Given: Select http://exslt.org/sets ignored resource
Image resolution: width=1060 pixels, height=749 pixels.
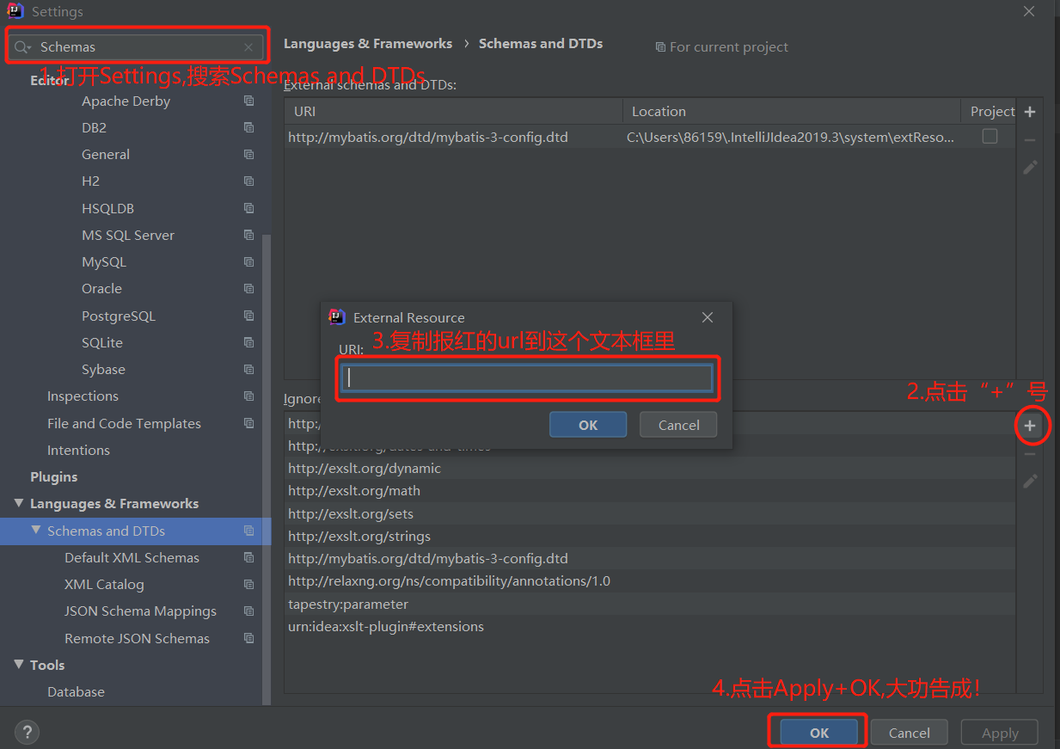Looking at the screenshot, I should [650, 513].
